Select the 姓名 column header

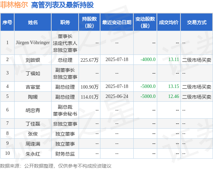point(33,22)
